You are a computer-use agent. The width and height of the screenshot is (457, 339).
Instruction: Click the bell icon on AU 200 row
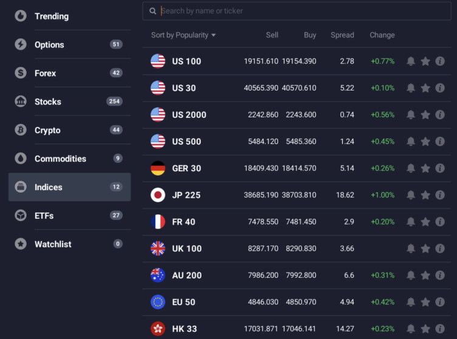pyautogui.click(x=411, y=275)
